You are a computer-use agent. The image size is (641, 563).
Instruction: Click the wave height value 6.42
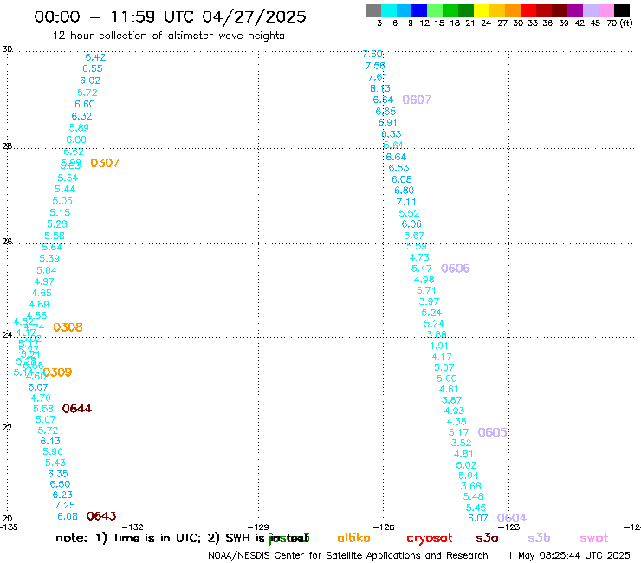[95, 57]
